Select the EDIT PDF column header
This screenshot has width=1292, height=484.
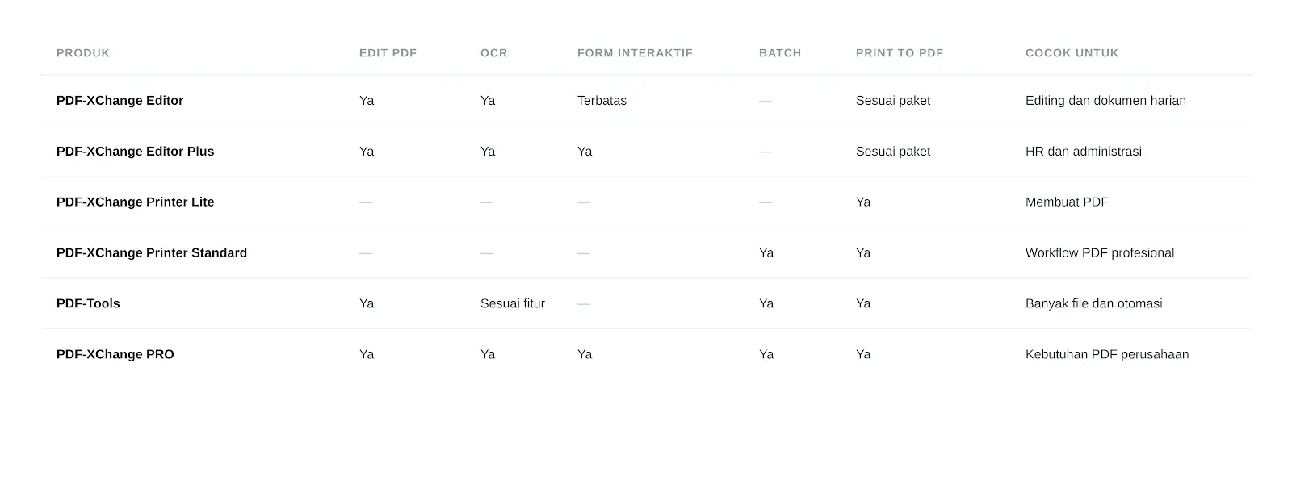click(x=388, y=53)
